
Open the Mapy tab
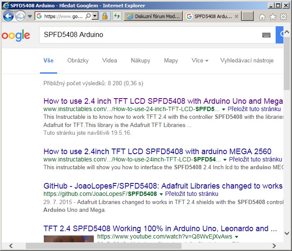[x=171, y=60]
